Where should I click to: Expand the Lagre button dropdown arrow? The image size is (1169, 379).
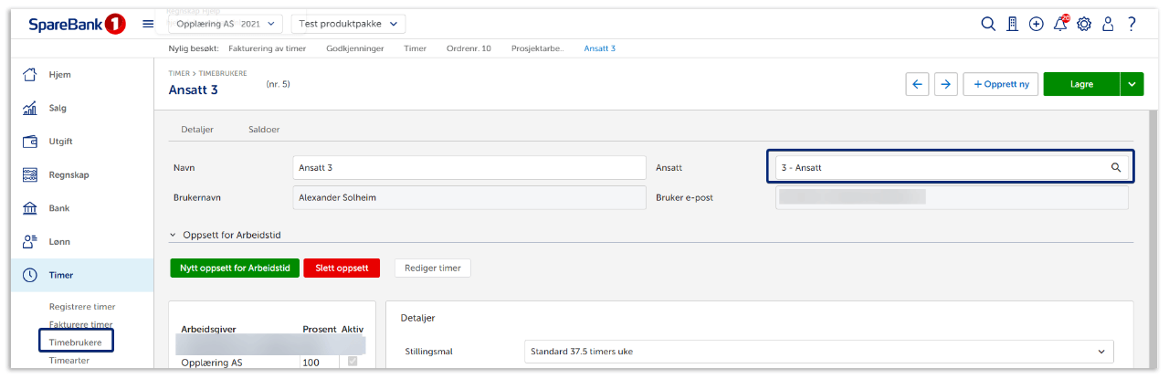(x=1132, y=84)
